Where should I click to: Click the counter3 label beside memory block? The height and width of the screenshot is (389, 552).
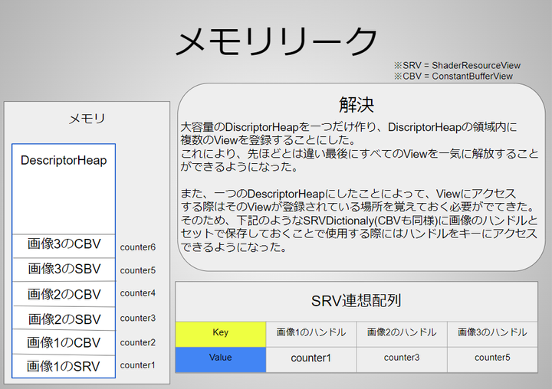138,319
